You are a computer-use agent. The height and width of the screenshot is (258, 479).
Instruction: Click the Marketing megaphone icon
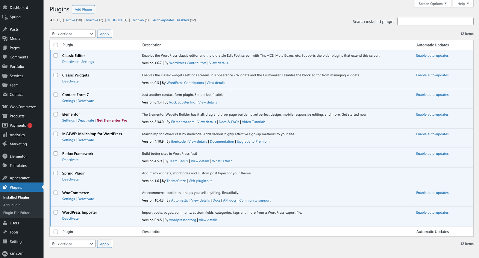(x=5, y=144)
